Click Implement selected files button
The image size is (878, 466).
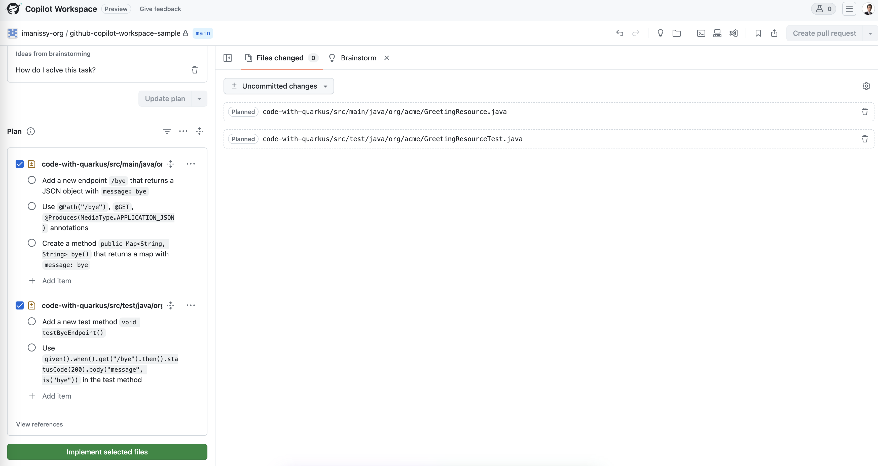tap(107, 452)
